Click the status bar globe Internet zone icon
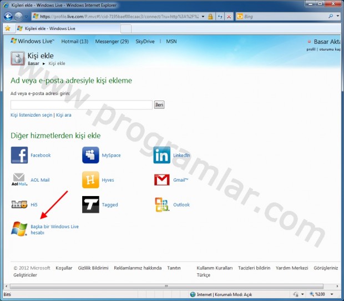The image size is (344, 301). 193,294
